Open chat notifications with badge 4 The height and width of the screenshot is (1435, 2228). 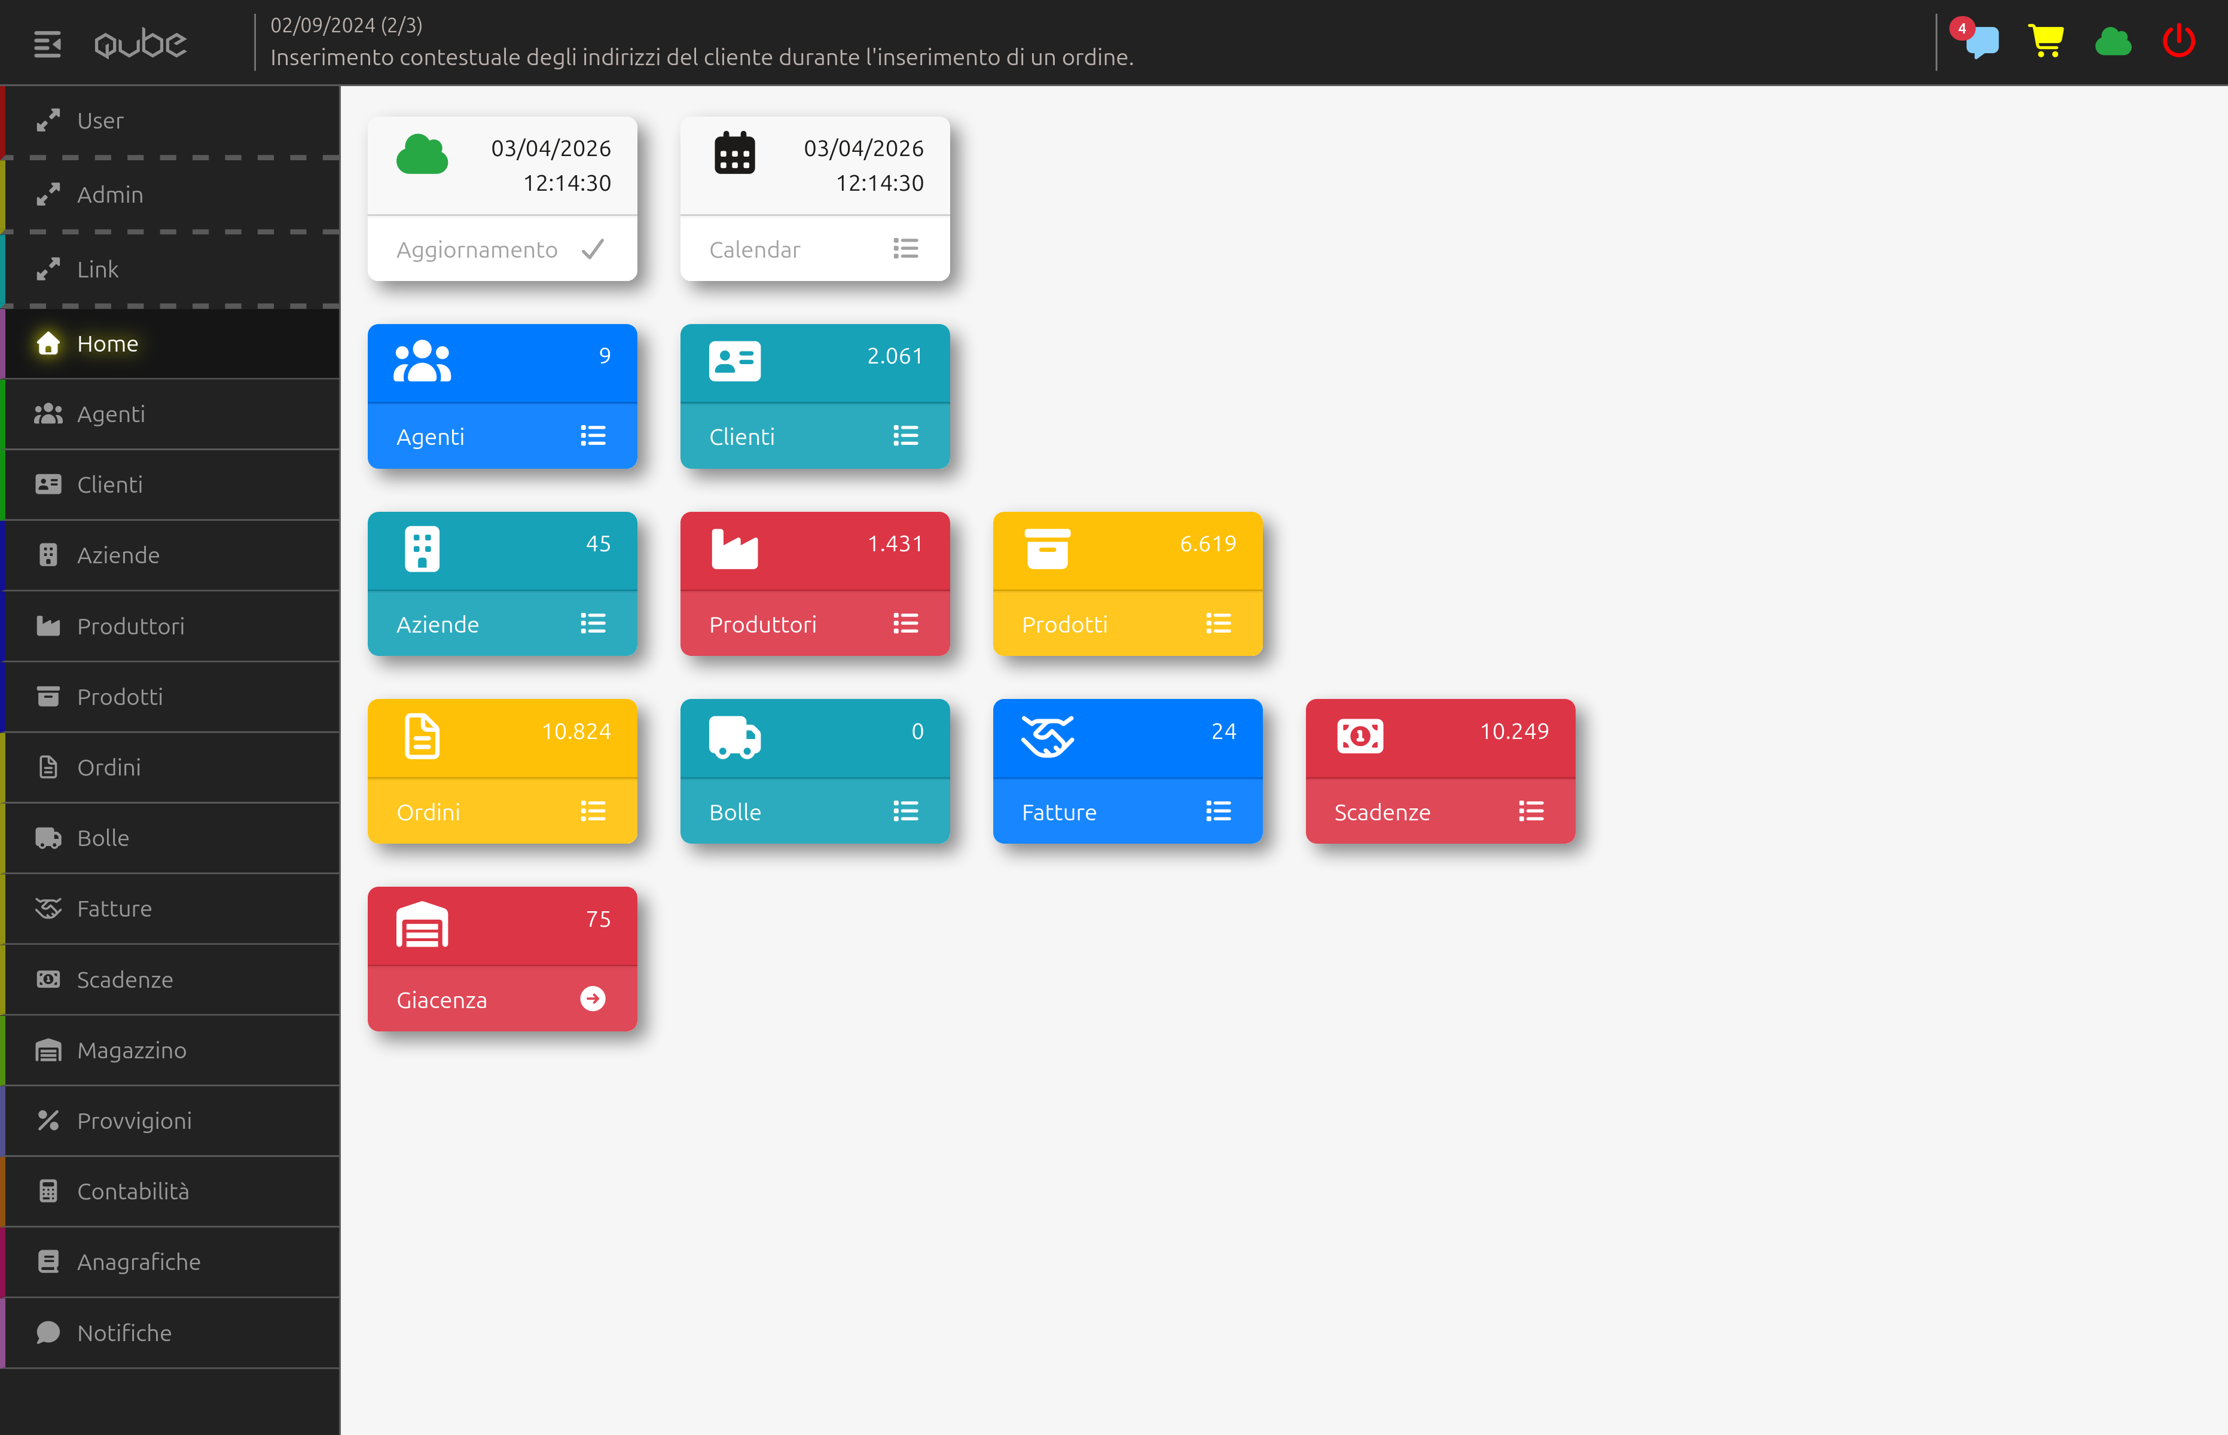click(1980, 42)
